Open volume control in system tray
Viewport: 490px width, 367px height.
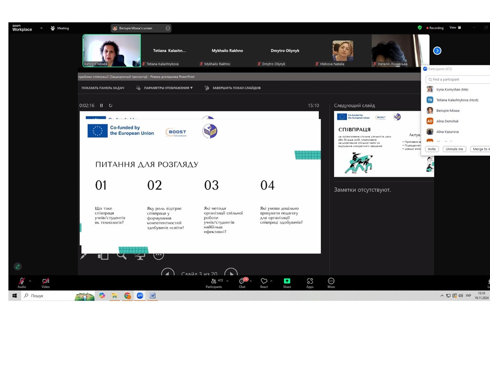(461, 295)
